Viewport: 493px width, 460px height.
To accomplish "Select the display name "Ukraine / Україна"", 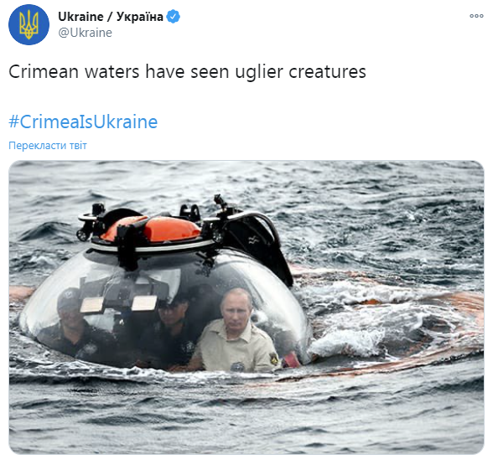I will [x=111, y=17].
